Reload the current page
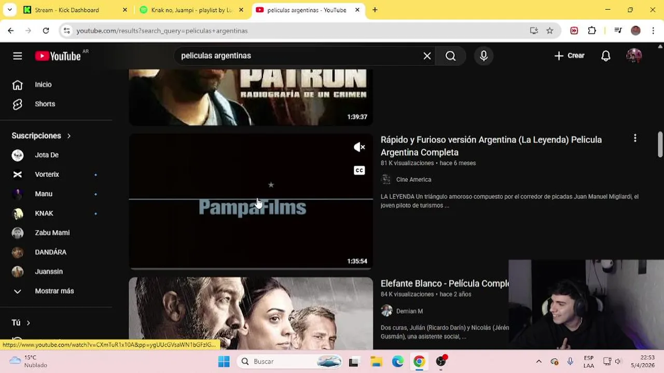 [x=46, y=31]
